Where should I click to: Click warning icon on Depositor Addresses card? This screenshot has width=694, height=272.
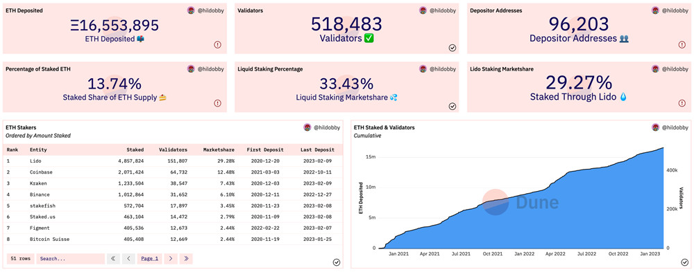tap(682, 44)
